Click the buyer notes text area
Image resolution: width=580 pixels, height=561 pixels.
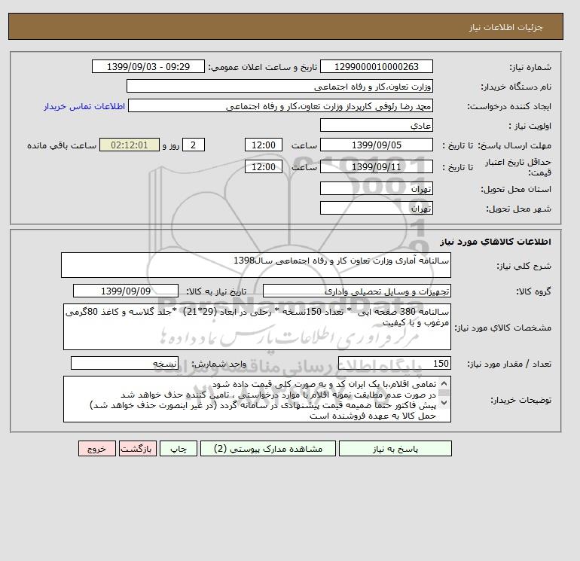coord(257,399)
